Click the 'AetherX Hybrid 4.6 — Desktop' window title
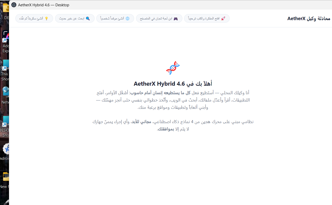The height and width of the screenshot is (205, 332). 44,5
